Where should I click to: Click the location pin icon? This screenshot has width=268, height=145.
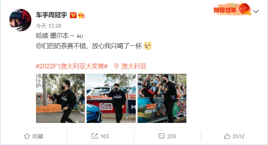point(117,66)
